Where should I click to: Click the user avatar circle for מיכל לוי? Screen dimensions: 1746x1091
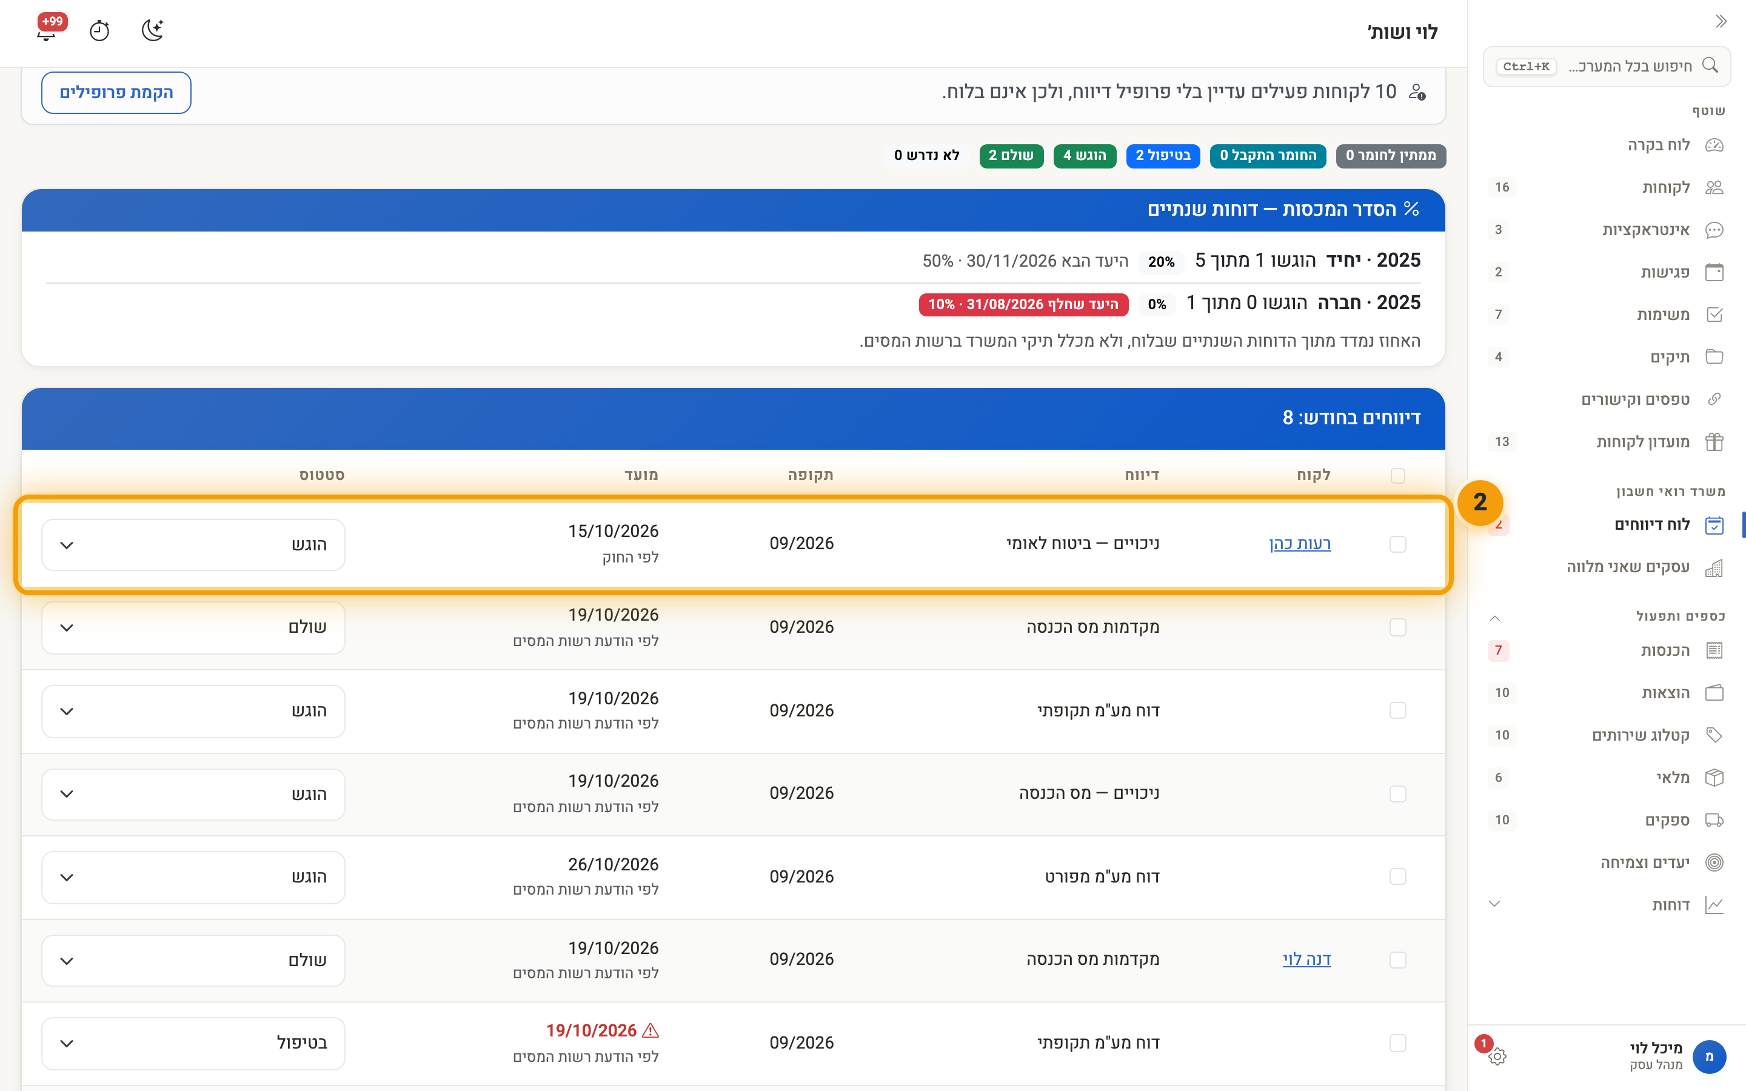point(1708,1056)
